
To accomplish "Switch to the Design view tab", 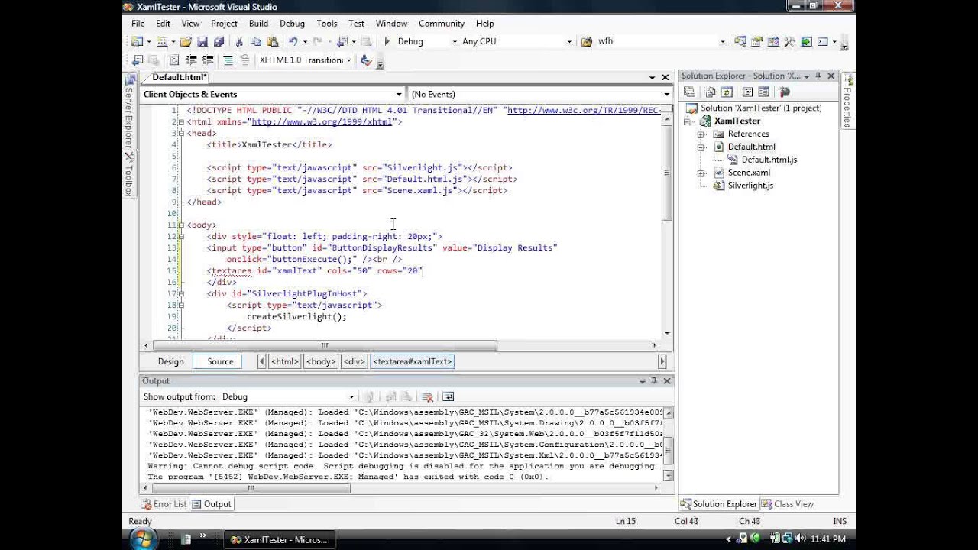I will (x=170, y=361).
